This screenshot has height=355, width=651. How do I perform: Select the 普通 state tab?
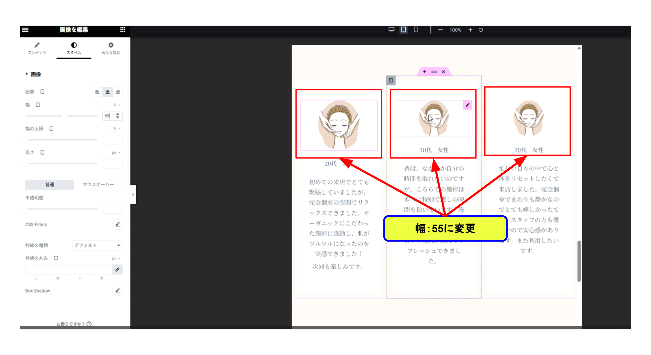[50, 185]
